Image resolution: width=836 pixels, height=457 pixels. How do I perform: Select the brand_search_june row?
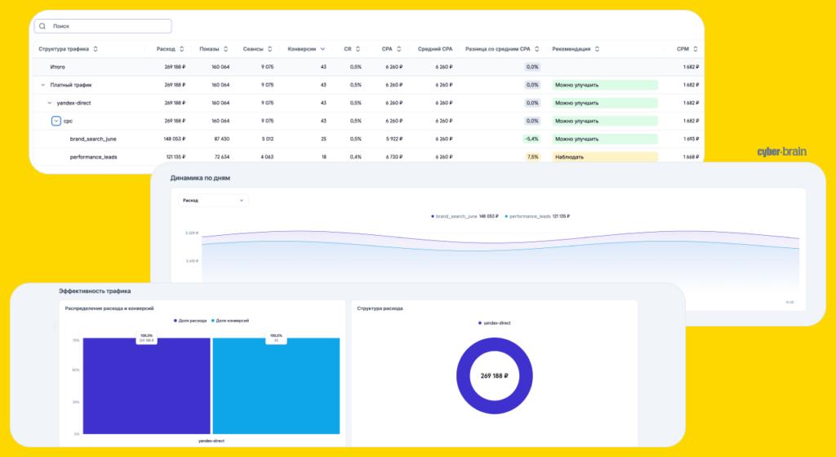click(x=368, y=139)
